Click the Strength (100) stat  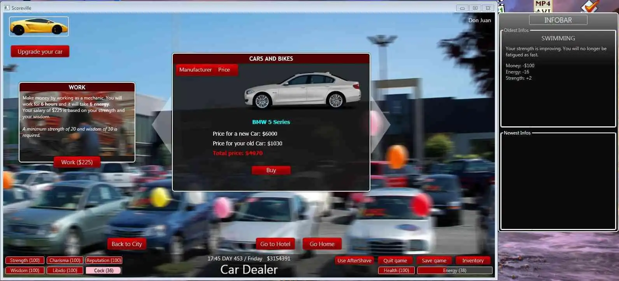click(25, 260)
